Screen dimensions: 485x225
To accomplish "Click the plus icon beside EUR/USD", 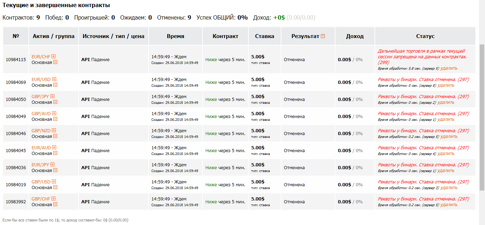I will click(54, 79).
